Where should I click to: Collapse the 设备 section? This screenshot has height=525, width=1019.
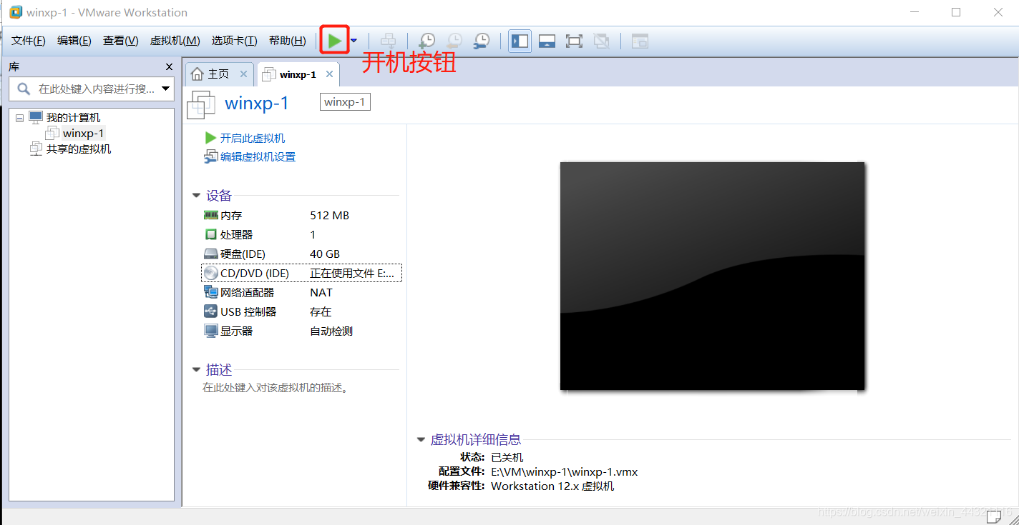[x=196, y=196]
